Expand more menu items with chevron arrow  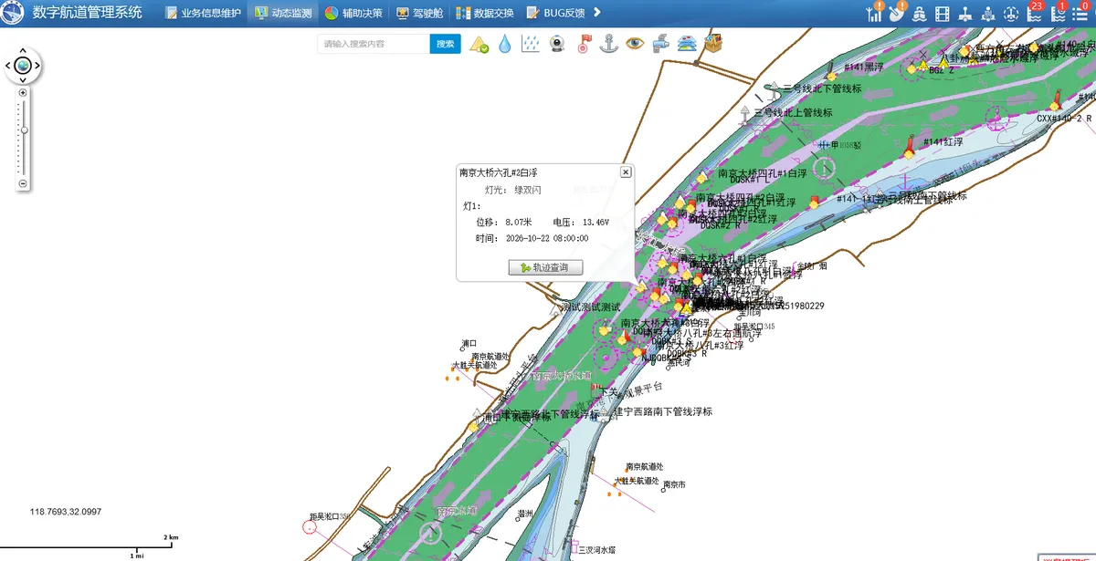point(597,13)
